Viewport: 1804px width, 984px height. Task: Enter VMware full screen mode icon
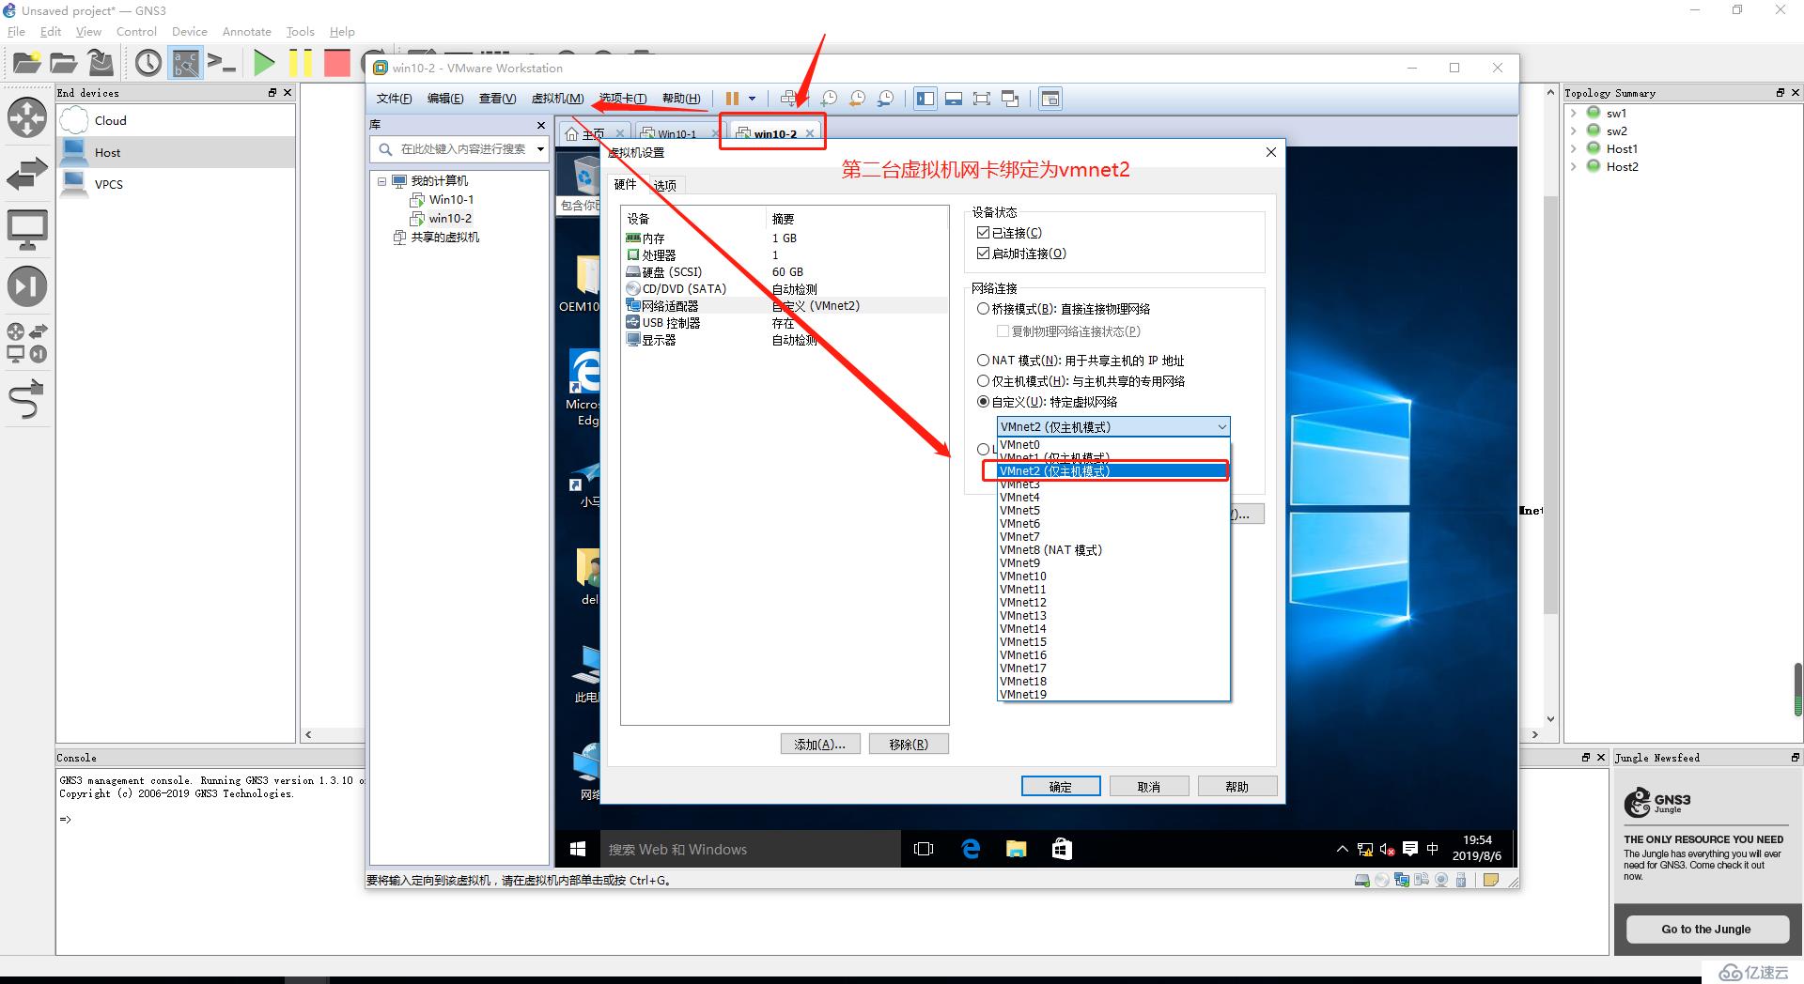point(982,99)
